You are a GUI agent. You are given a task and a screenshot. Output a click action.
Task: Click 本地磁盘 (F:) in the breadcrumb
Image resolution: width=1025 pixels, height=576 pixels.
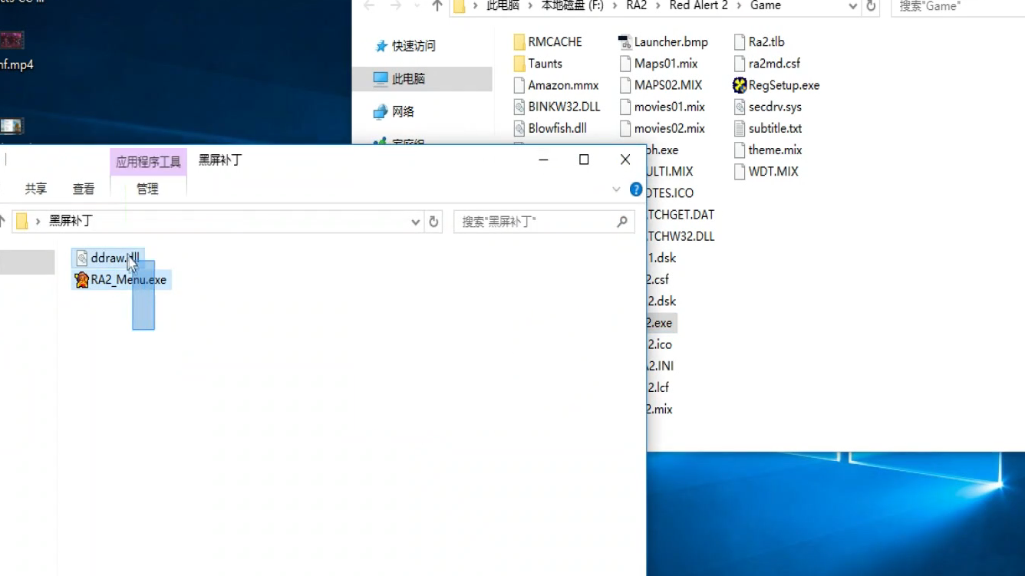(x=572, y=5)
